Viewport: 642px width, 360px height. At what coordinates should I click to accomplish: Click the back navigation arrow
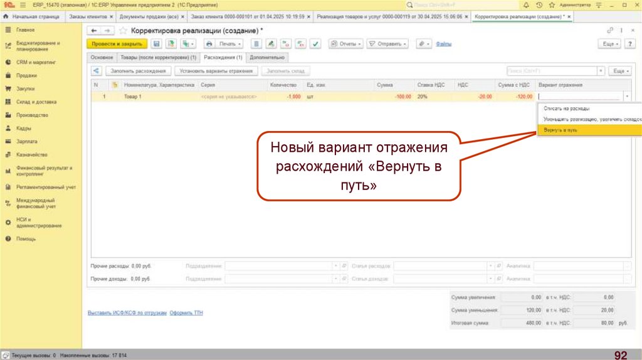[94, 30]
